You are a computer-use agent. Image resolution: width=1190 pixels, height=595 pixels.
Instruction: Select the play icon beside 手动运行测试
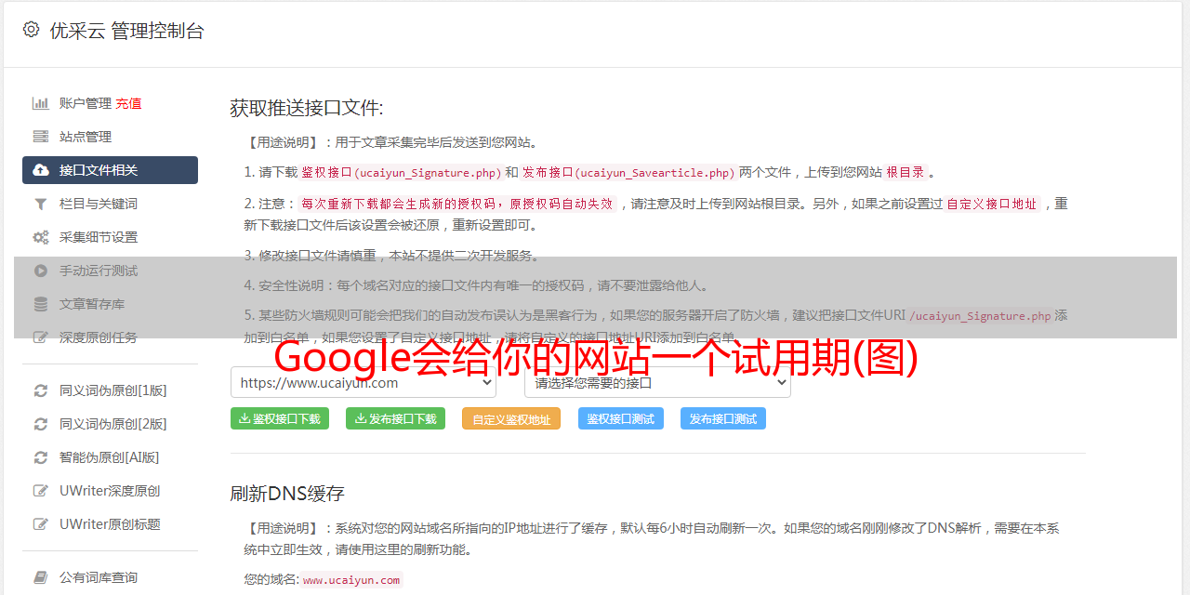click(41, 271)
